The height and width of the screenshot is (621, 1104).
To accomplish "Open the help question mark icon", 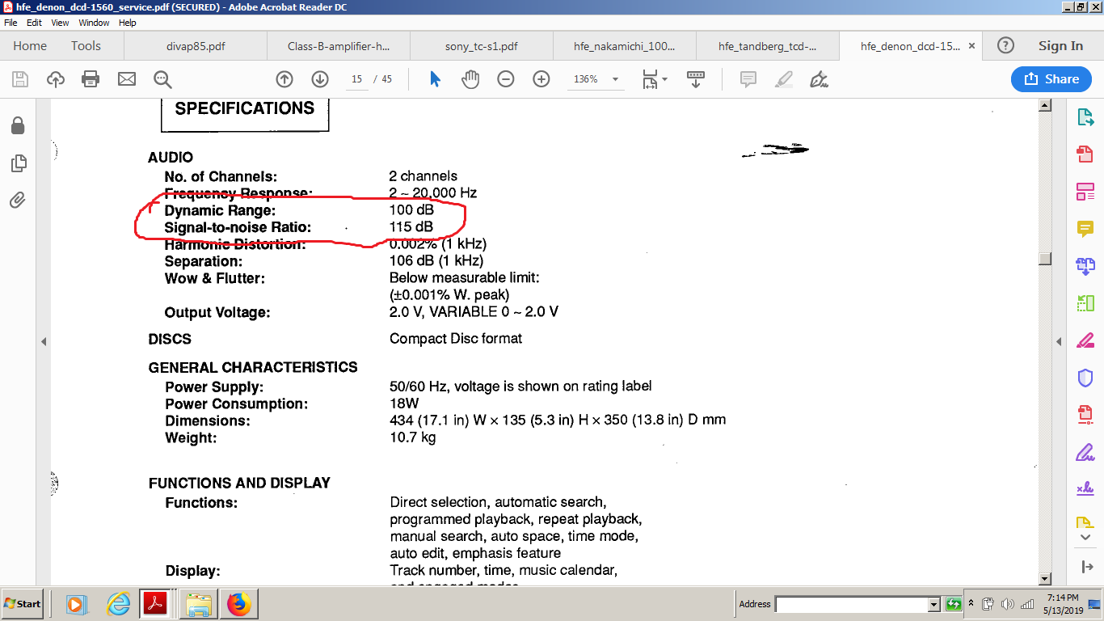I will coord(1005,46).
